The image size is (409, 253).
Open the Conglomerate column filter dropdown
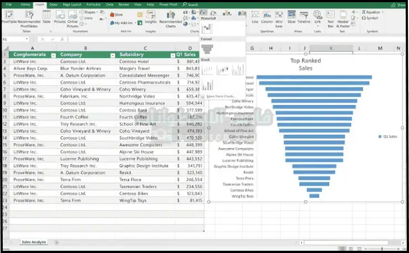coord(53,55)
